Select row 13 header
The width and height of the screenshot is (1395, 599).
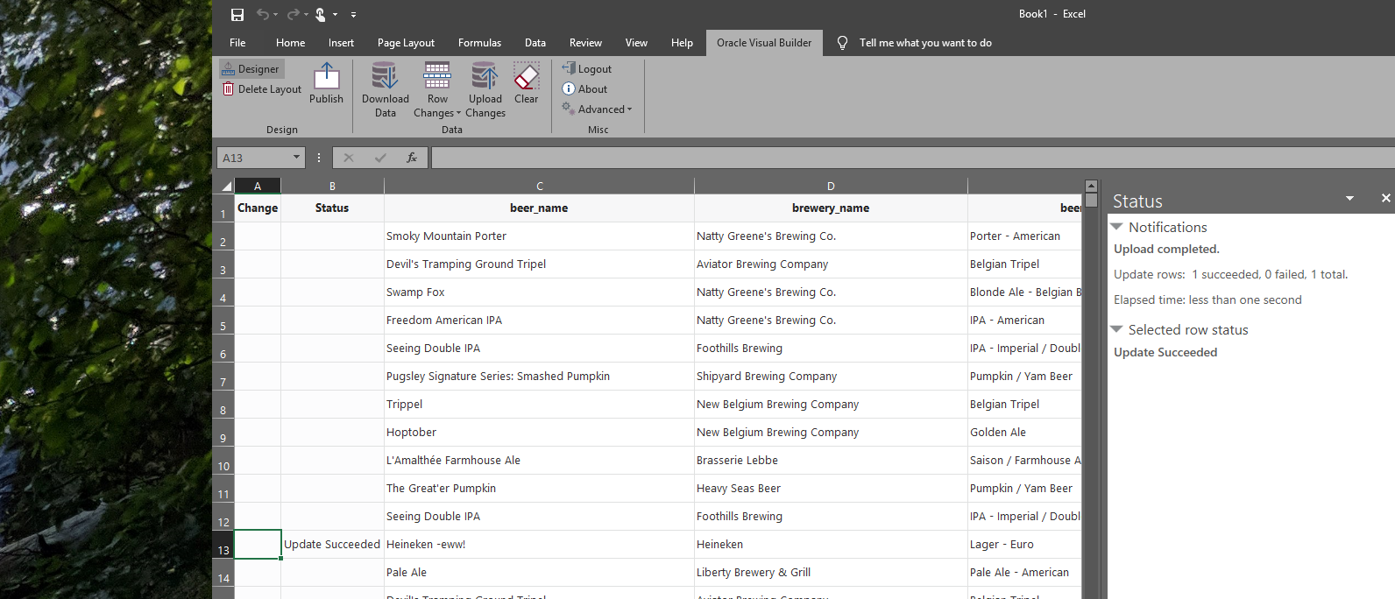pyautogui.click(x=223, y=545)
